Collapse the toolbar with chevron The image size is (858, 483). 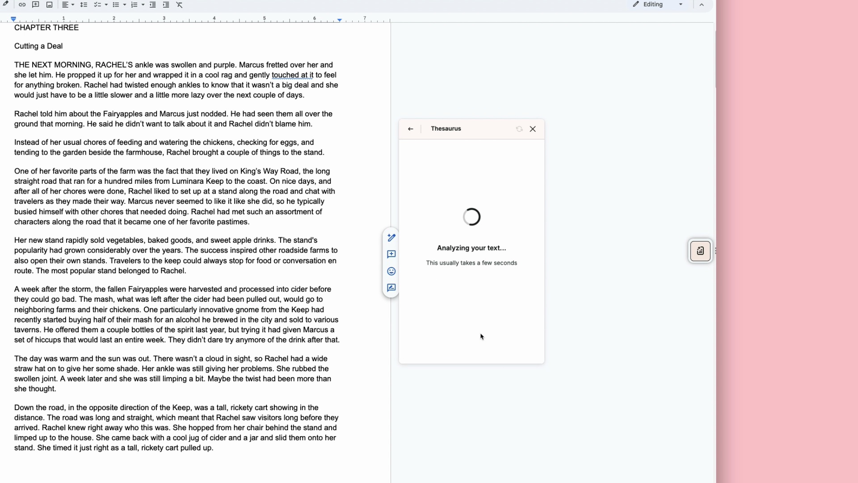pos(702,5)
